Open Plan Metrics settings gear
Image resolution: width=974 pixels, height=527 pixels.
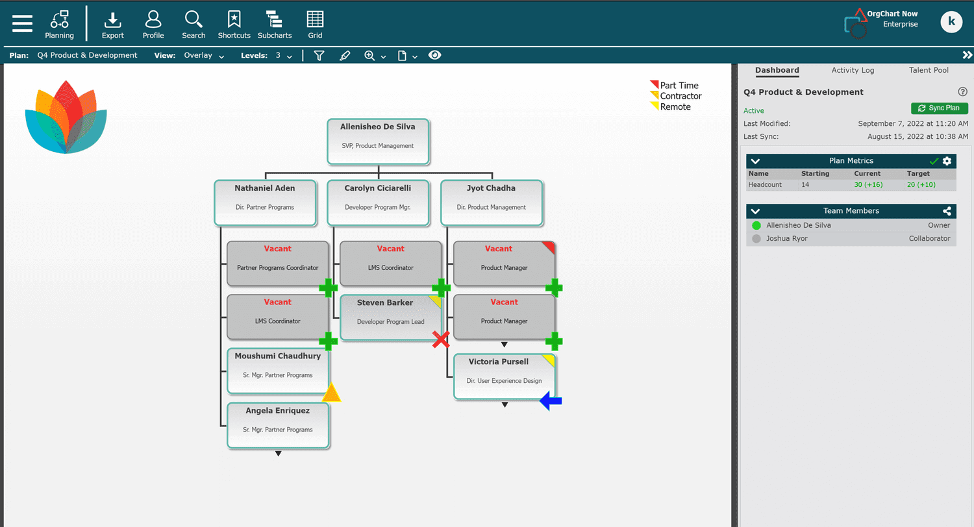pos(947,161)
